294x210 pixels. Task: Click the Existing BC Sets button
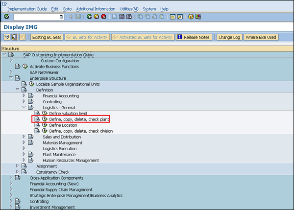(46, 37)
